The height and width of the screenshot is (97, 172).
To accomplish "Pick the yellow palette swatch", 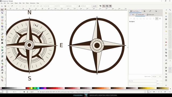I will [32, 88].
